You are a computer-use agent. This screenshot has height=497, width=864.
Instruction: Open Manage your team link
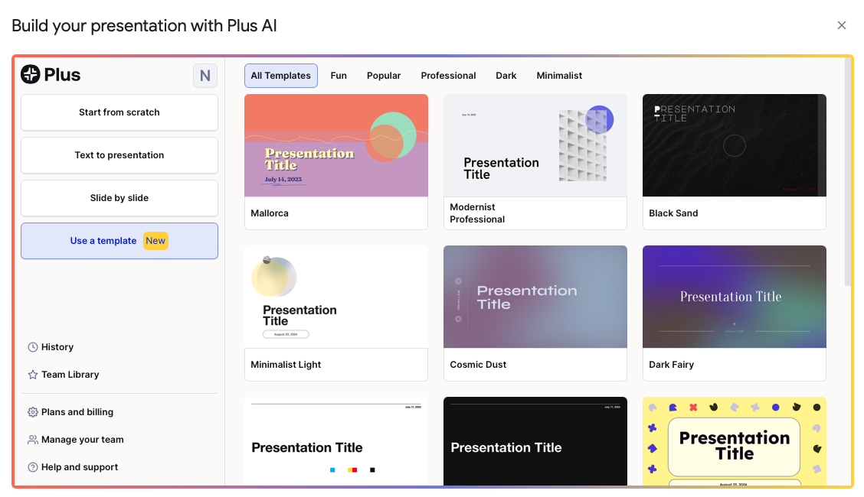pos(83,440)
